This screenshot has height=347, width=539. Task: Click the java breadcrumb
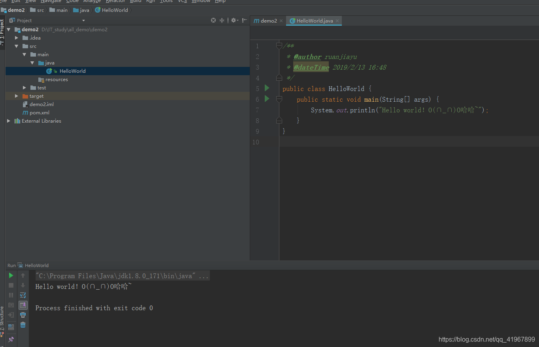coord(81,10)
